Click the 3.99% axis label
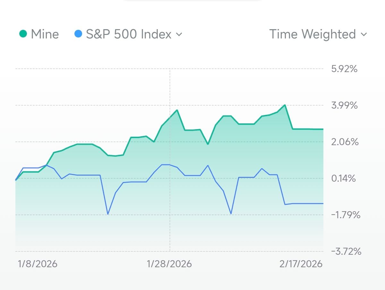Viewport: 385px width, 290px height. [x=344, y=105]
